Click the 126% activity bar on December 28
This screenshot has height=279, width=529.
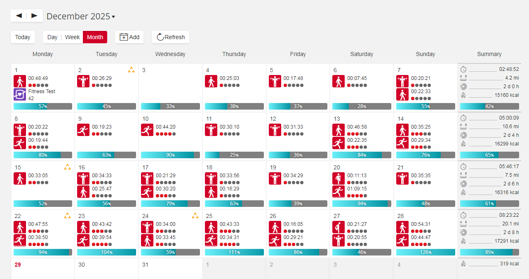point(425,252)
